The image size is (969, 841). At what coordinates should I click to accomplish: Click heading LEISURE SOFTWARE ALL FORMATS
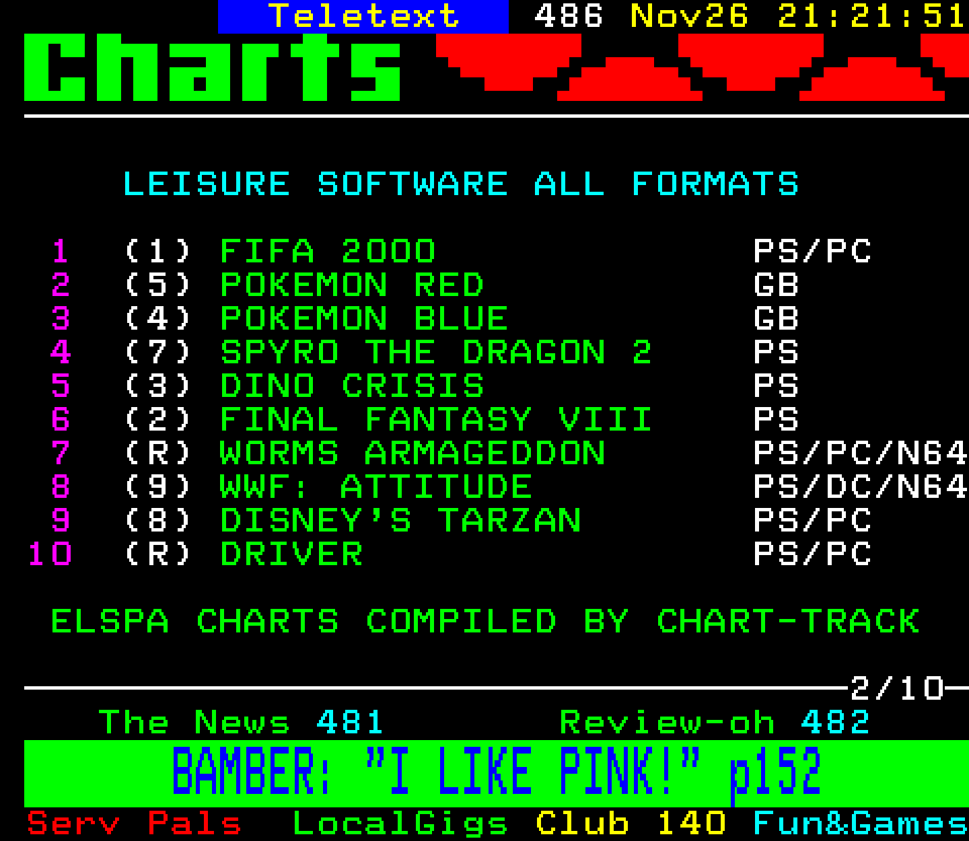tap(461, 184)
